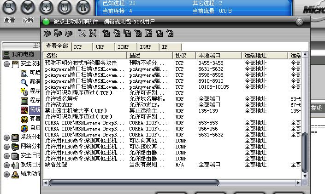The height and width of the screenshot is (194, 325).
Task: Select the 允许动态IP rule row
Action: (172, 105)
